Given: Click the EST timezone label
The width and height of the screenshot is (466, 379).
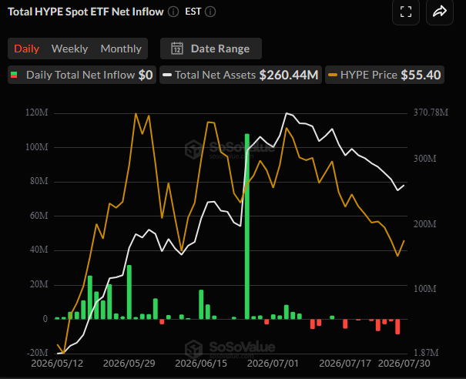Looking at the screenshot, I should [x=193, y=12].
